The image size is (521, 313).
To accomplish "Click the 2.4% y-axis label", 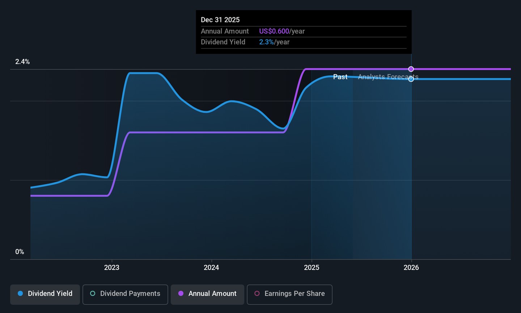I will point(22,62).
